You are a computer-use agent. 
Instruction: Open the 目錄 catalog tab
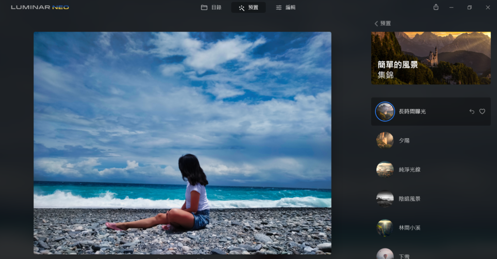tap(211, 7)
